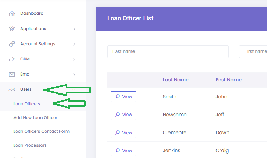Open Loan Officers Contact Form
This screenshot has width=267, height=158.
(x=41, y=131)
